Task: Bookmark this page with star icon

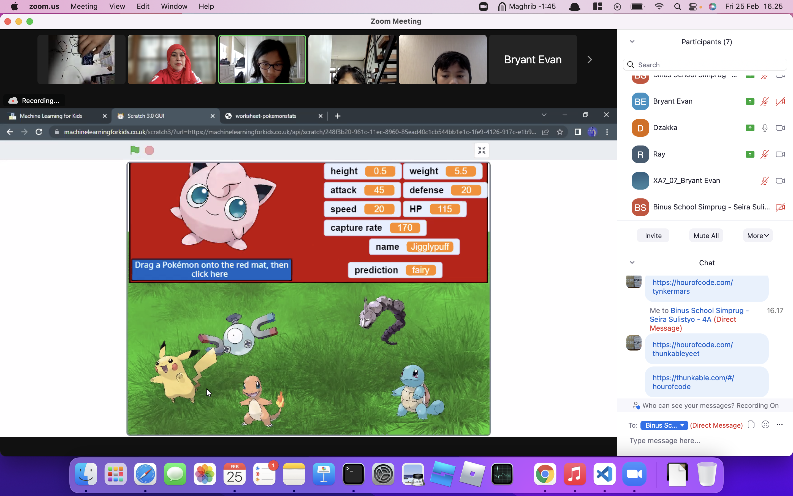Action: [560, 132]
